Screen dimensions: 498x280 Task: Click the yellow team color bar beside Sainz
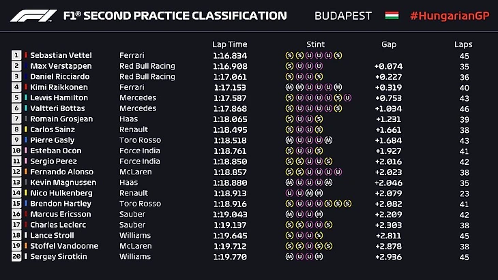point(25,129)
